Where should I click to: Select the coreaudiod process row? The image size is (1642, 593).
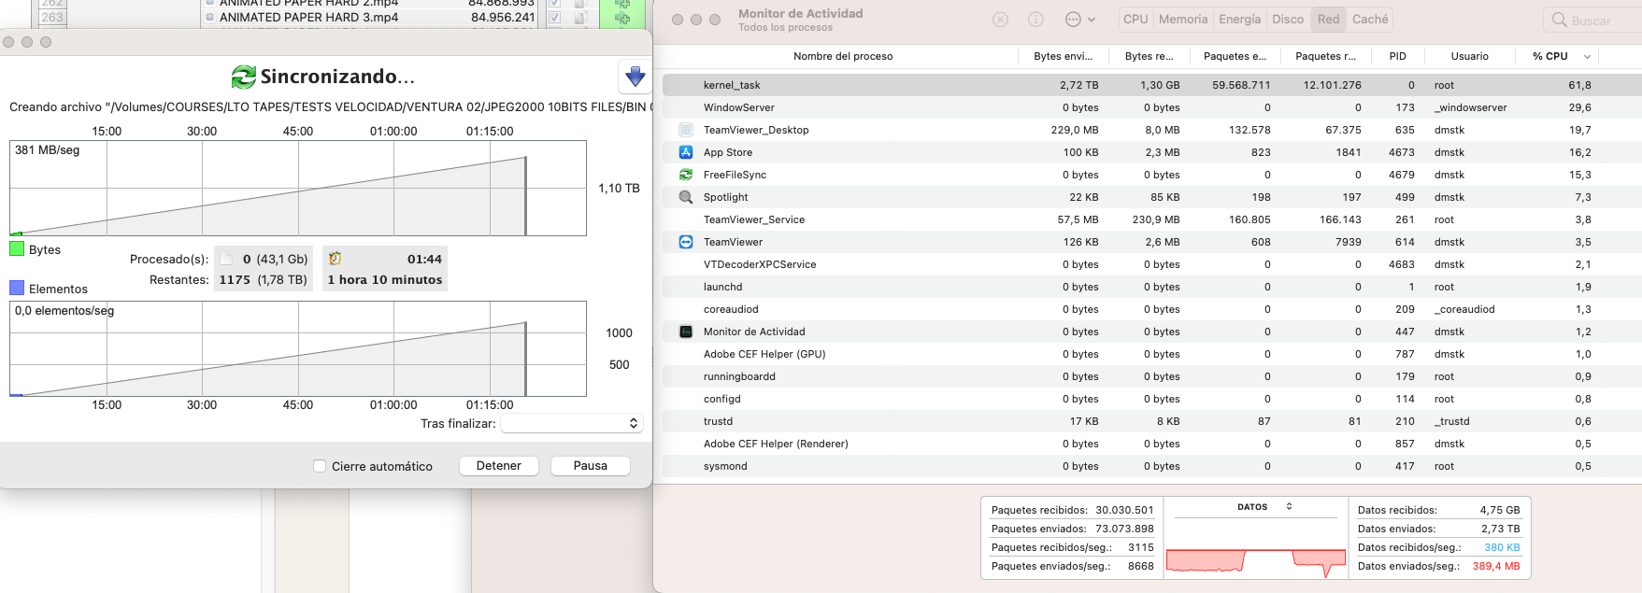[1151, 309]
